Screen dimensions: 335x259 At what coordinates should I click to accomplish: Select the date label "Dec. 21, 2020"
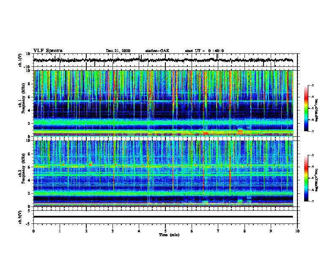[118, 51]
